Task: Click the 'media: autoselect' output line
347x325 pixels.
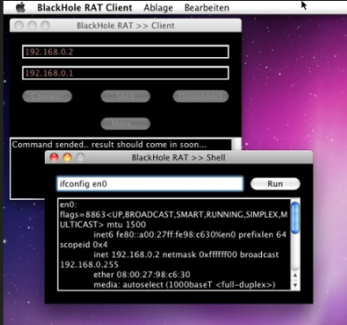Action: pos(184,285)
